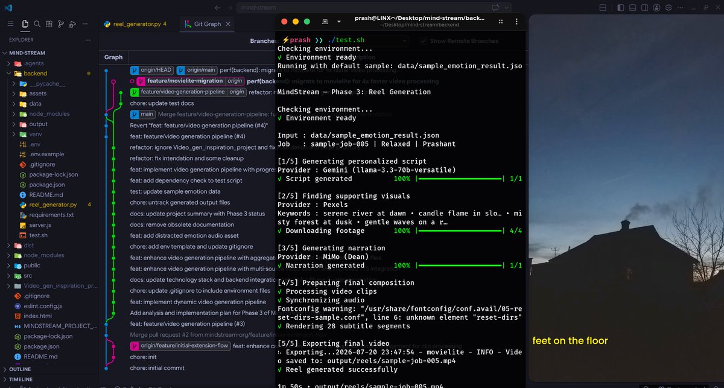
Task: Collapse the MIND-STREAM root folder
Action: 49,52
